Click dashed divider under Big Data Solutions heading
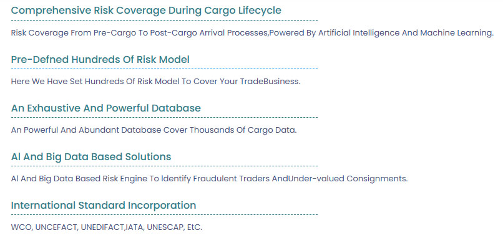Viewport: 503px width, 238px height. pyautogui.click(x=164, y=166)
